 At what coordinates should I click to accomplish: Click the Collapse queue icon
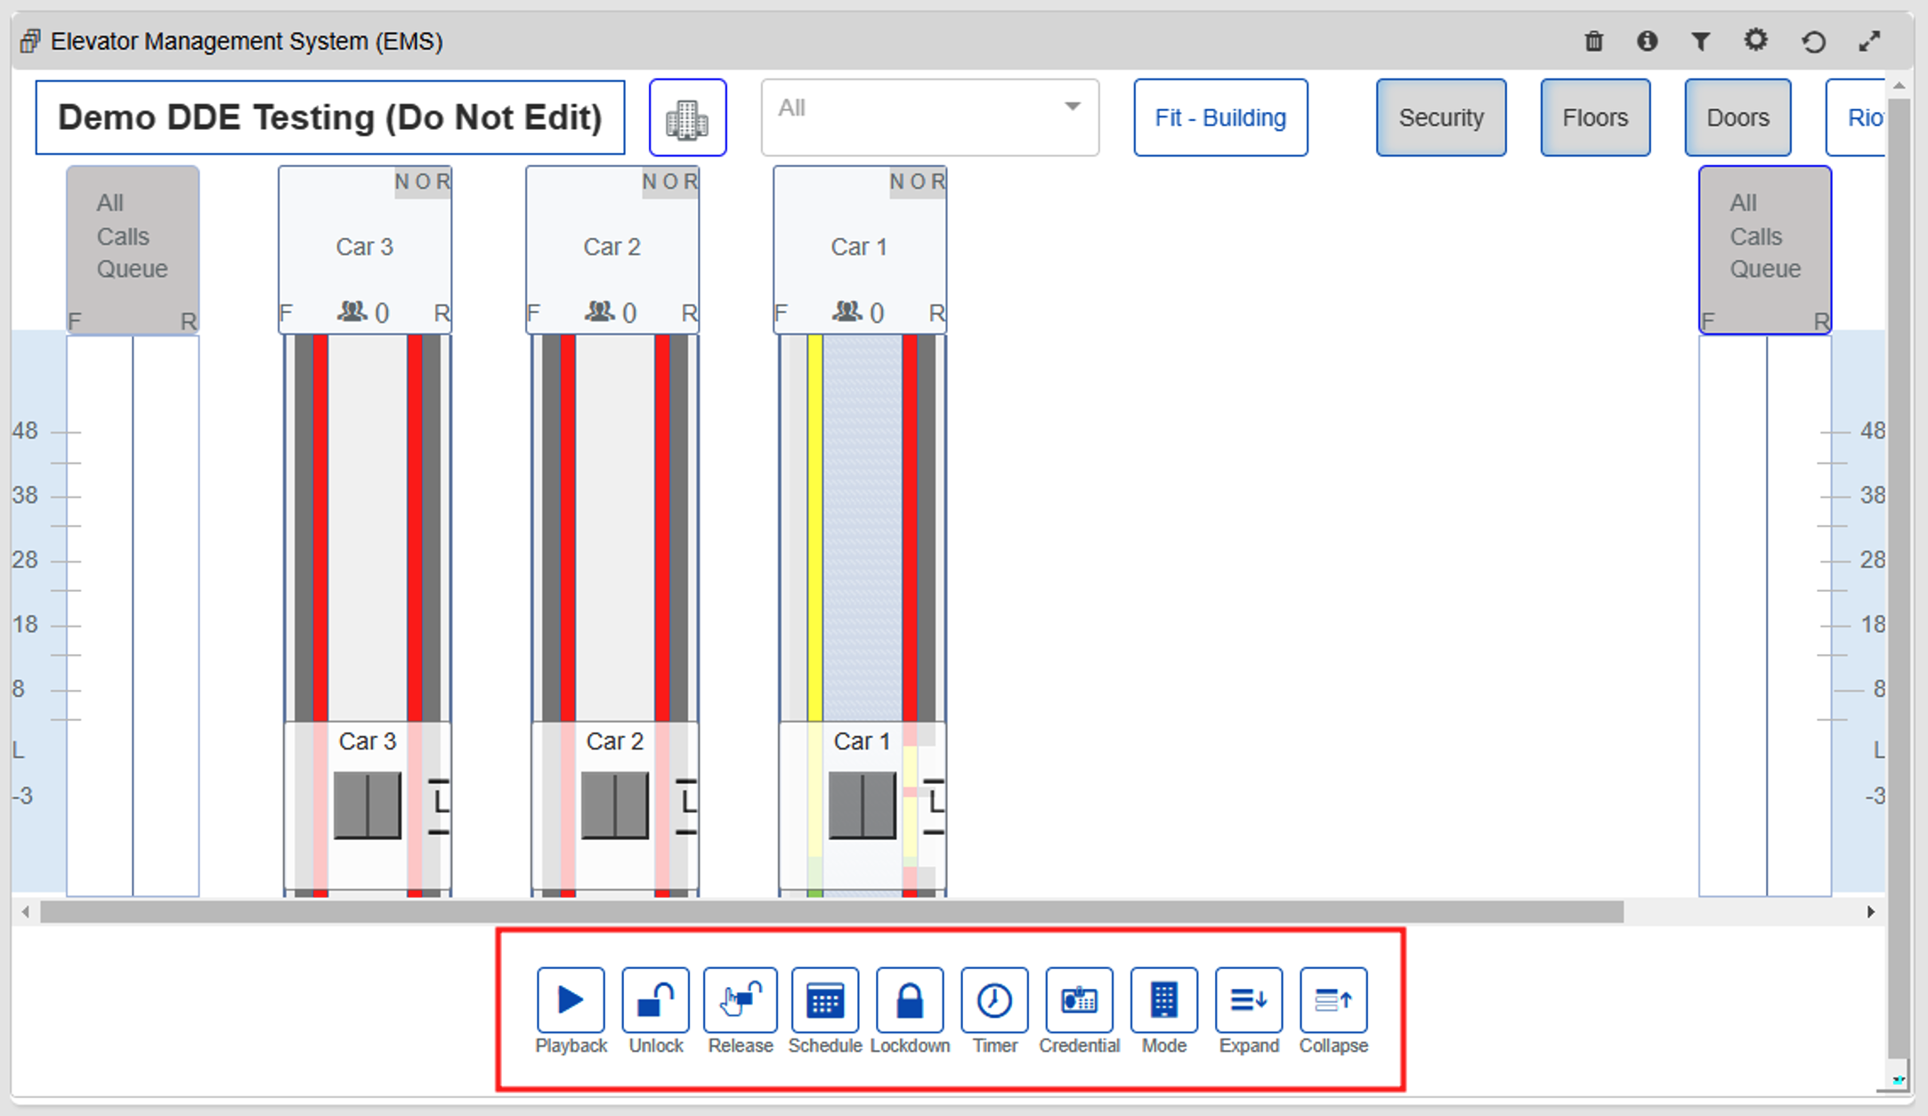pyautogui.click(x=1333, y=999)
